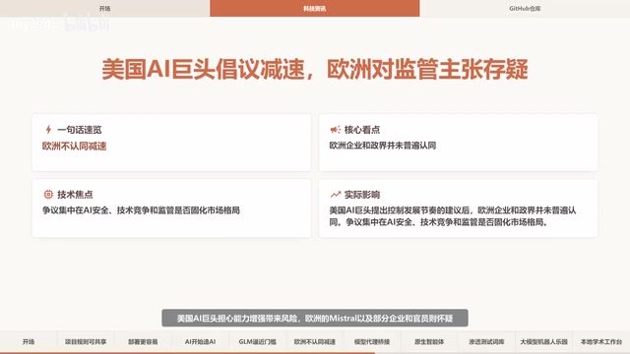Viewport: 630px width, 354px height.
Task: Click the 实际影响 card paragraph
Action: pos(453,216)
